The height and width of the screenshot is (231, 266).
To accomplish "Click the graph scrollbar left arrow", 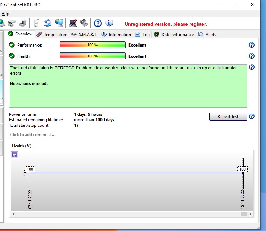I will [13, 214].
